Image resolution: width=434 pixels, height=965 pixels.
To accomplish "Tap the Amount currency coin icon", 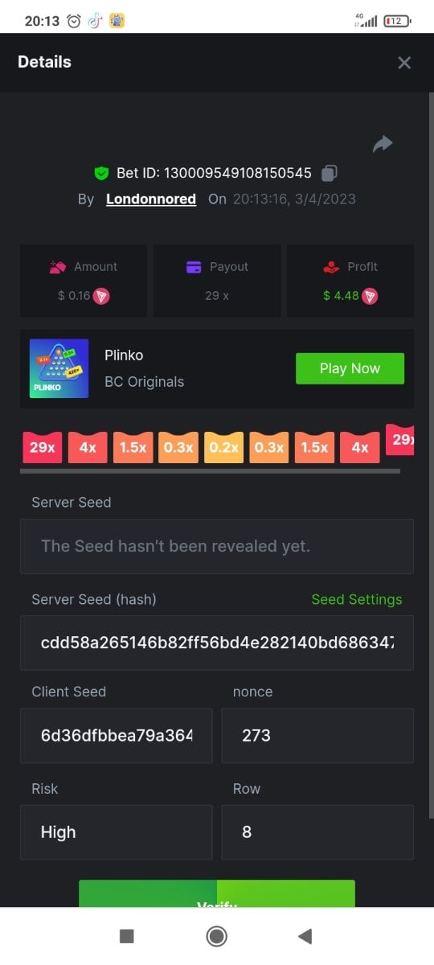I will (x=101, y=296).
